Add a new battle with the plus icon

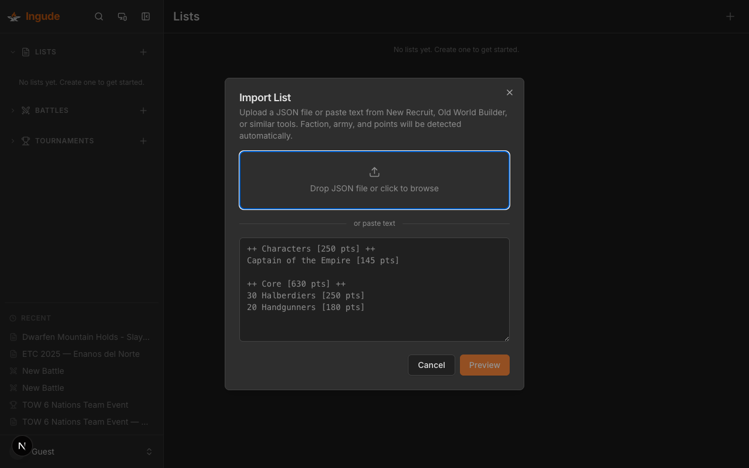(143, 111)
